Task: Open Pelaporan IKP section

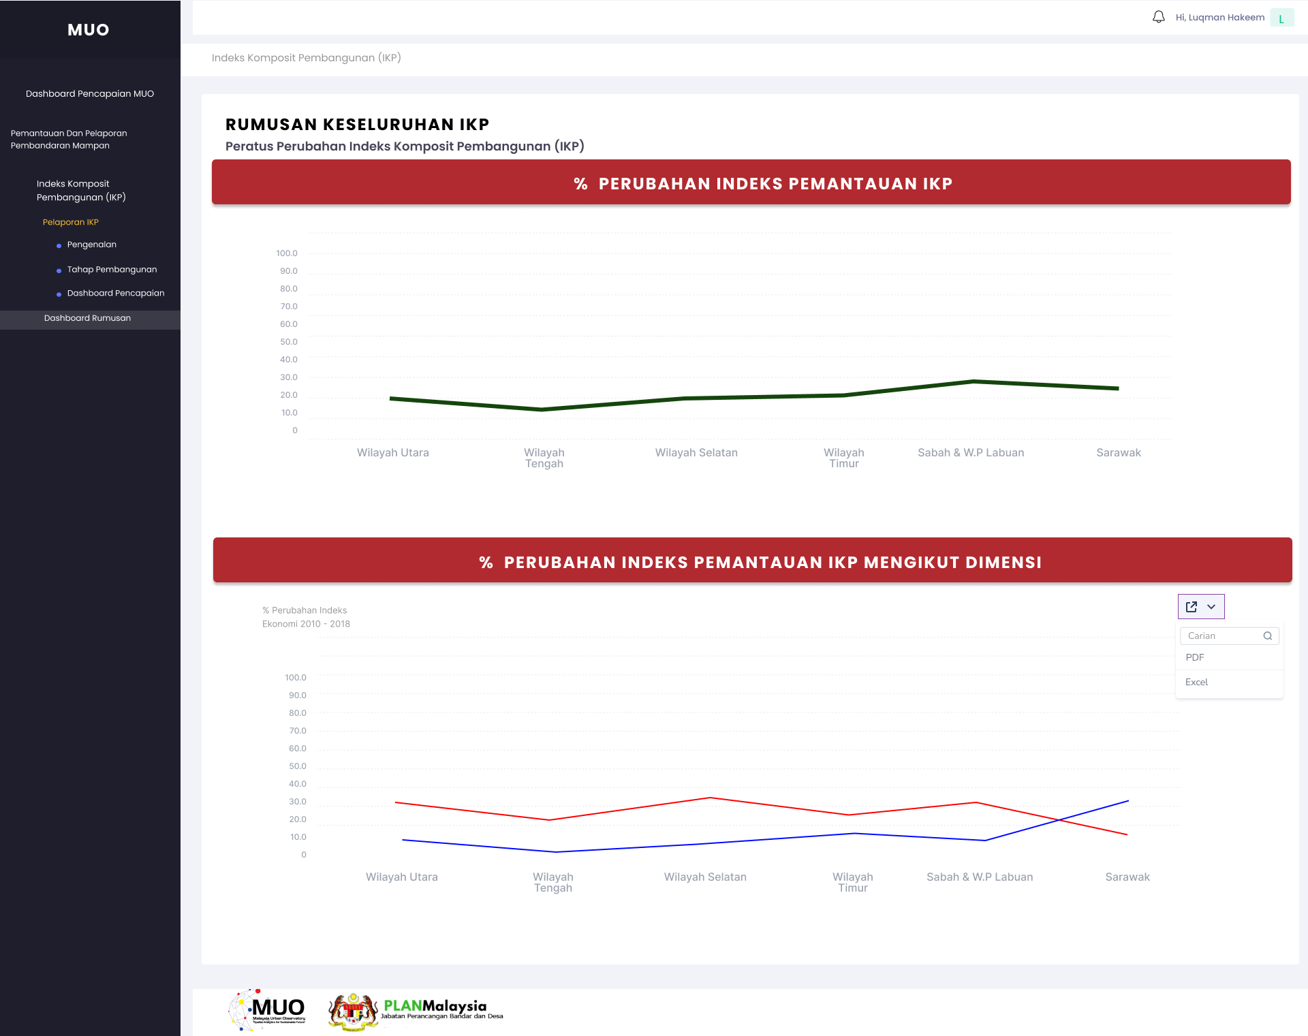Action: pyautogui.click(x=71, y=223)
